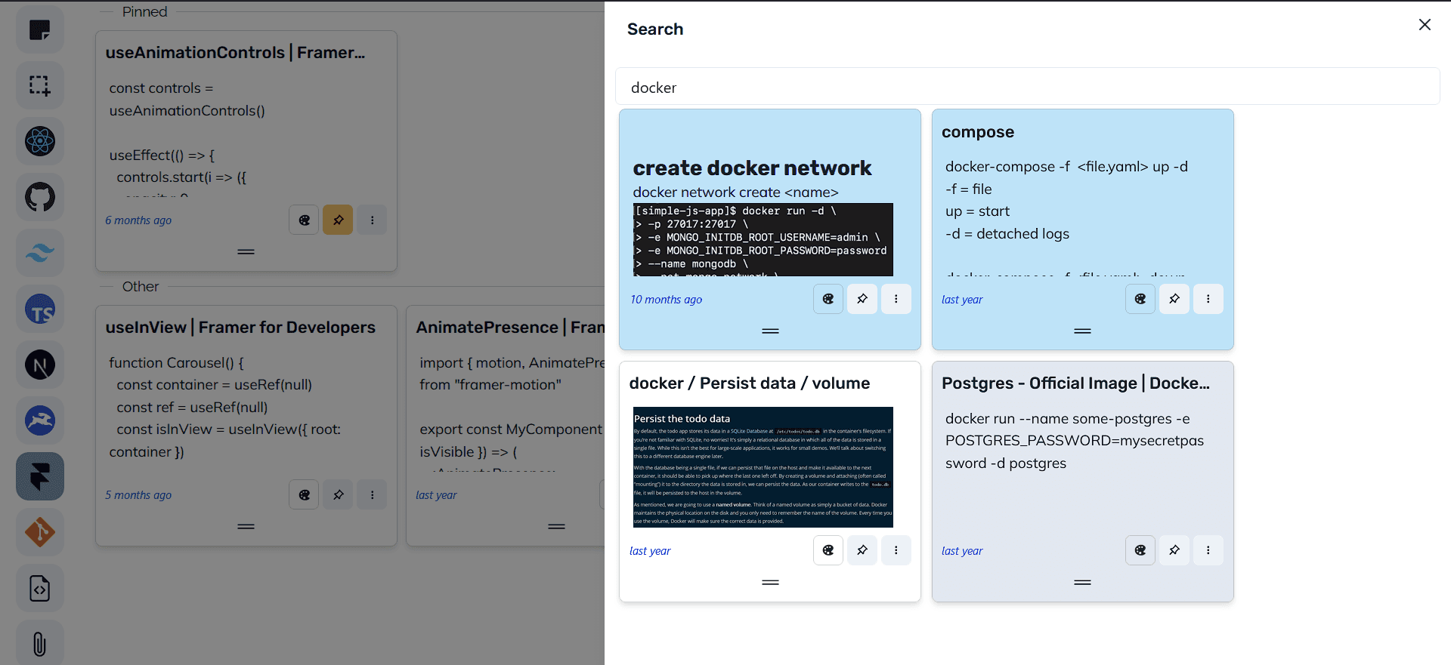Open the compose note title
The height and width of the screenshot is (665, 1451).
(x=978, y=132)
